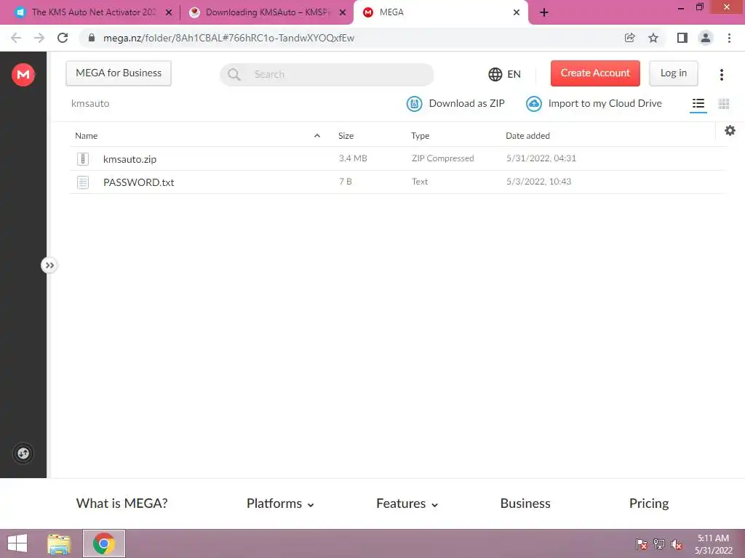Click Import to my Cloud Drive label
745x558 pixels.
[605, 103]
